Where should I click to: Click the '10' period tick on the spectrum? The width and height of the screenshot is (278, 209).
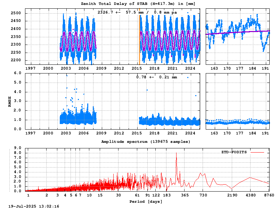coord(89,195)
